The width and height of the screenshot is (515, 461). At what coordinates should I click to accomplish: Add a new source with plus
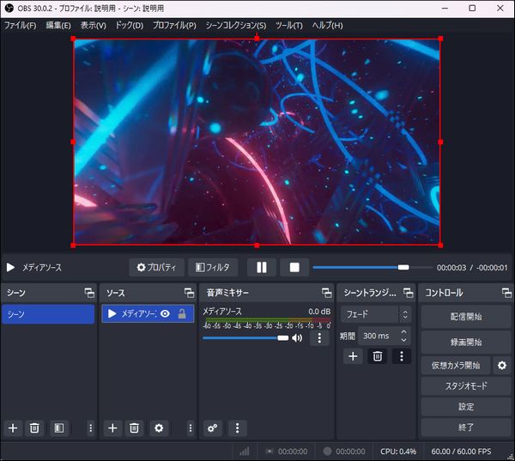click(112, 428)
